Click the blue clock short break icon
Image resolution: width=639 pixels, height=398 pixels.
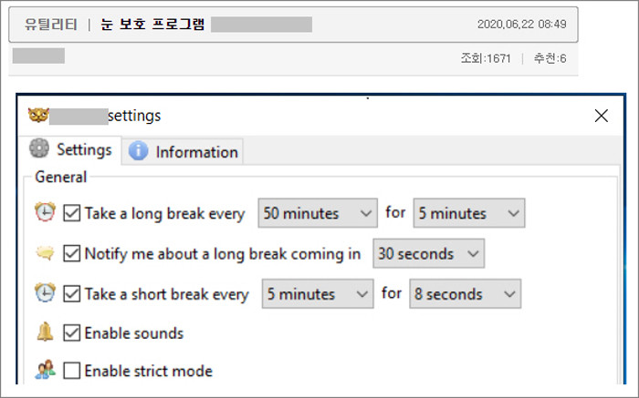(x=45, y=294)
